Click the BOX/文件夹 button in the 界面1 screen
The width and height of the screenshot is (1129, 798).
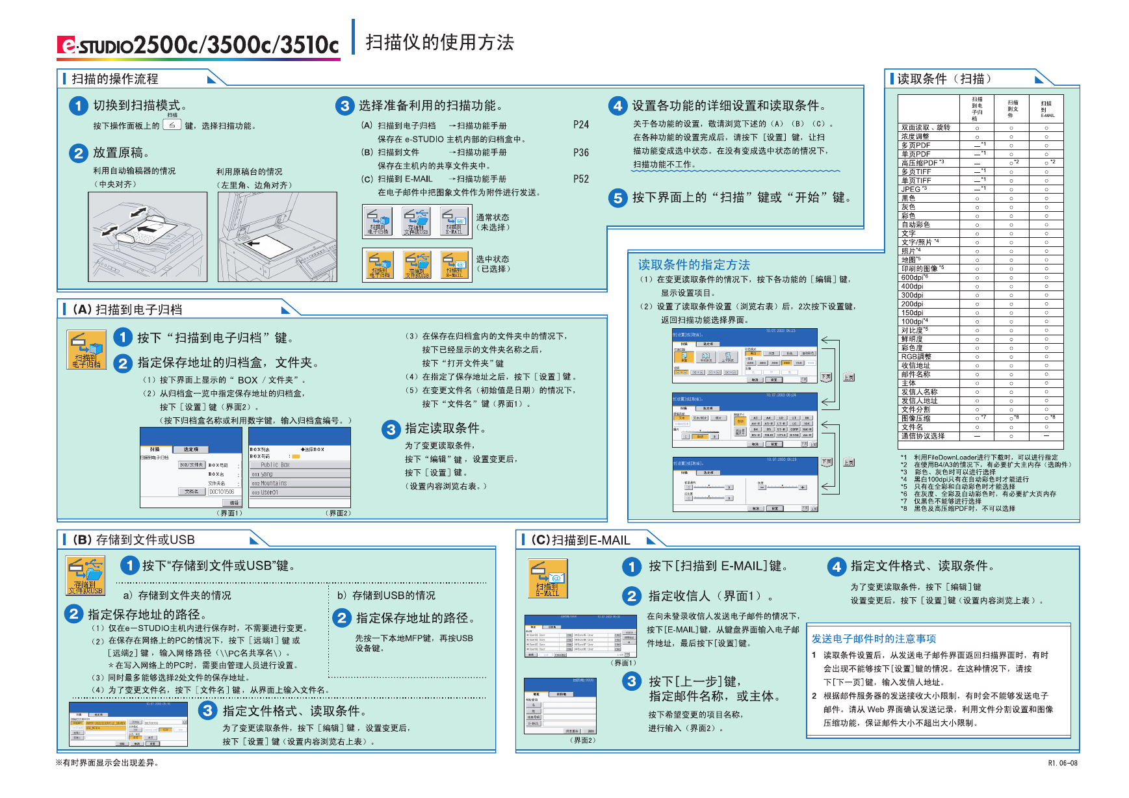(x=192, y=465)
